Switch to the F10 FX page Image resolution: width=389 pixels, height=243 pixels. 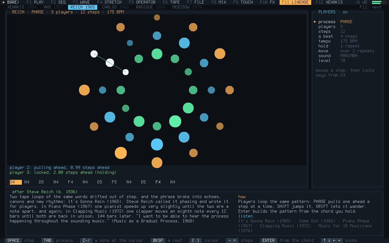coord(267,2)
